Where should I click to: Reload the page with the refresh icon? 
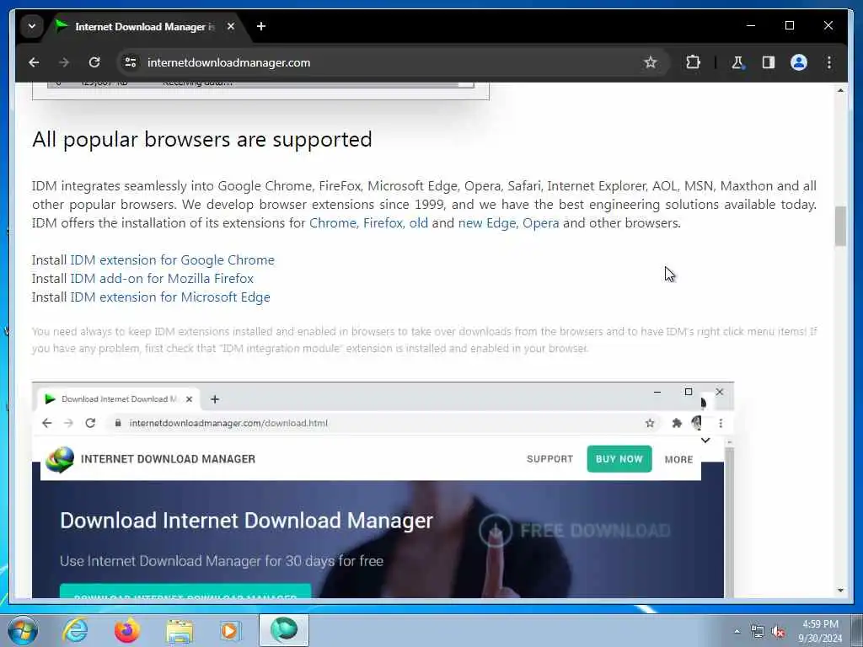pos(94,62)
